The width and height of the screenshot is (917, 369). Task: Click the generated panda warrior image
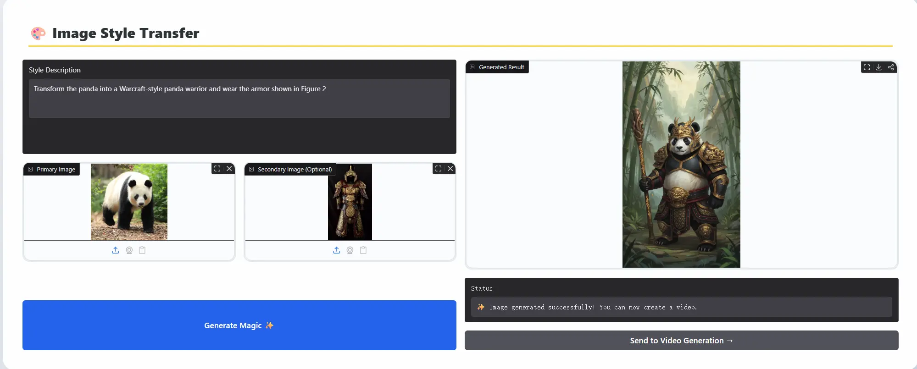(x=681, y=165)
